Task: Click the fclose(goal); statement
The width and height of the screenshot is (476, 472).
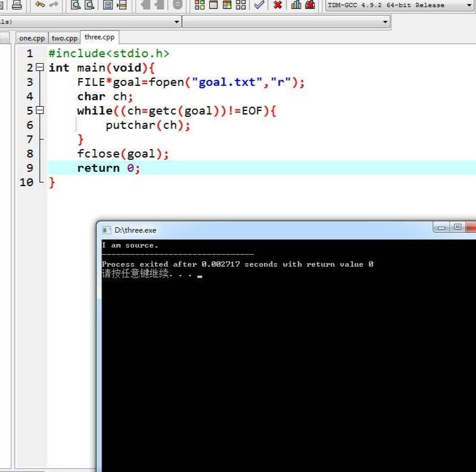Action: point(123,153)
